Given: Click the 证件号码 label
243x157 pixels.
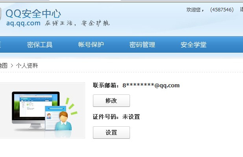Looking at the screenshot, I should click(106, 117).
